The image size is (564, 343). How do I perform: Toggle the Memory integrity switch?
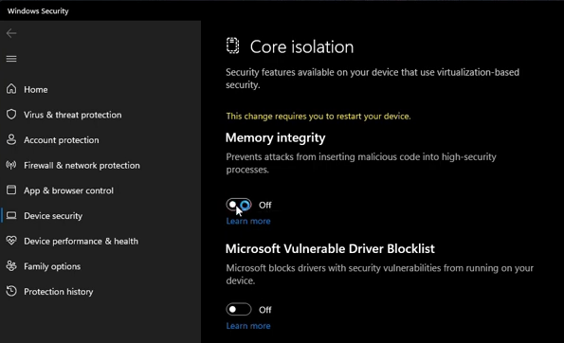pos(239,205)
